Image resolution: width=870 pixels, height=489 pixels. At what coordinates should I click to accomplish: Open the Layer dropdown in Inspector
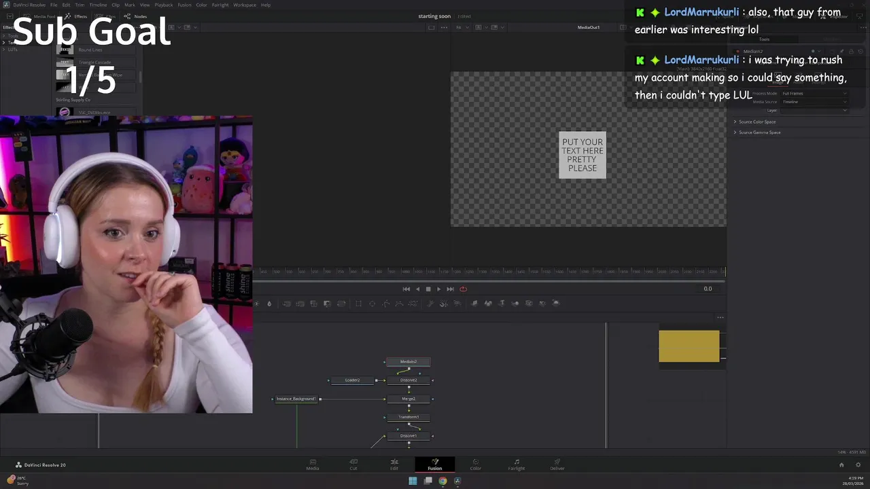(x=814, y=110)
